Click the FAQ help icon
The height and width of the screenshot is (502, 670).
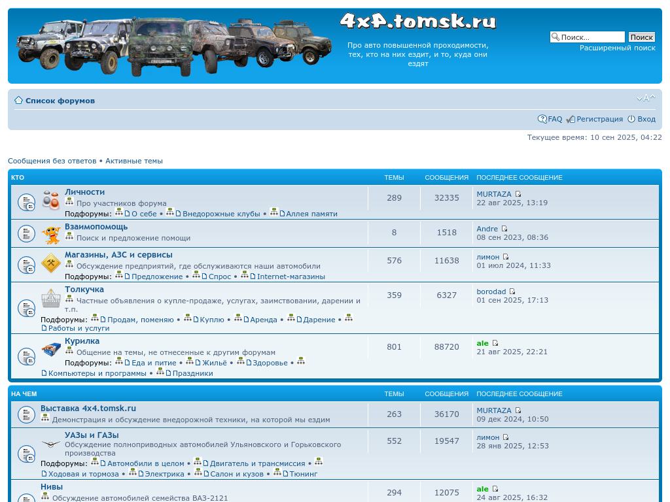click(542, 119)
